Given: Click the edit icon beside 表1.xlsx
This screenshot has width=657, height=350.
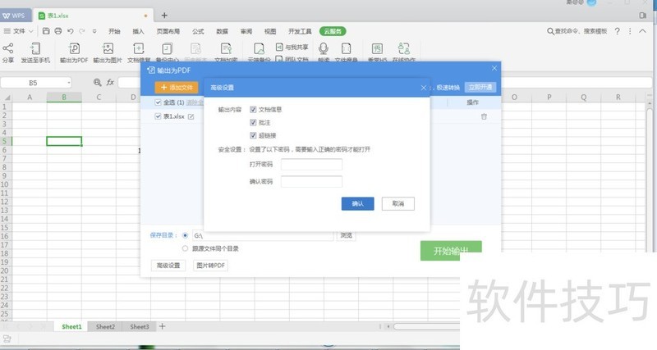Looking at the screenshot, I should tap(191, 117).
